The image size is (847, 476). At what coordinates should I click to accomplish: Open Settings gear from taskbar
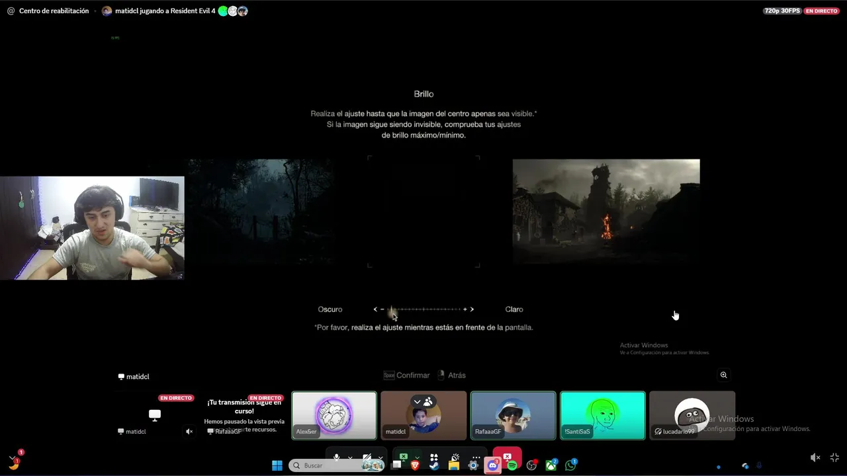[x=473, y=465]
